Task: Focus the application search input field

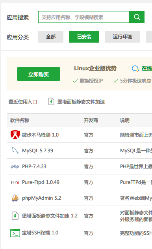Action: pos(84,17)
